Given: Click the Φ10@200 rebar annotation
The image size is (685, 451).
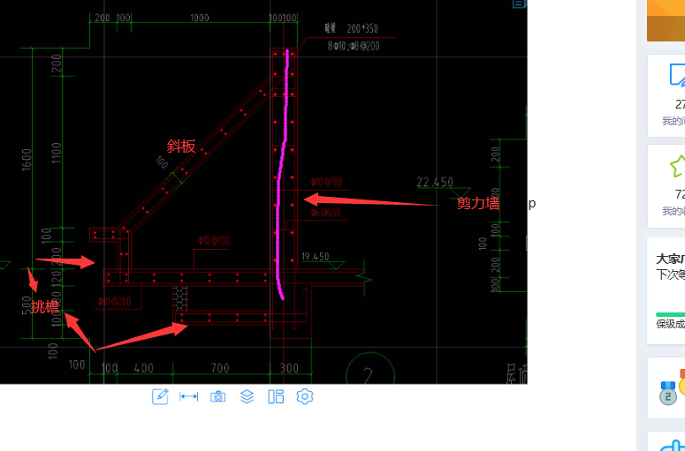Looking at the screenshot, I should click(x=114, y=301).
